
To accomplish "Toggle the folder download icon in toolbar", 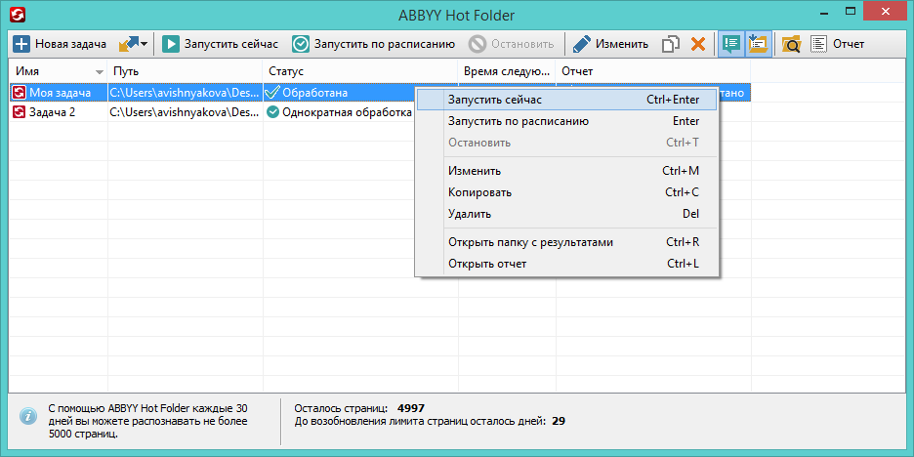I will point(759,44).
